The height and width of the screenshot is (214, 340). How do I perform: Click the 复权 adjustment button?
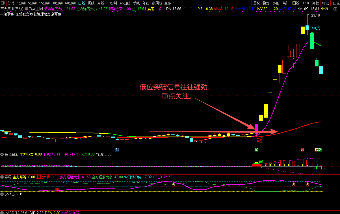pos(256,3)
